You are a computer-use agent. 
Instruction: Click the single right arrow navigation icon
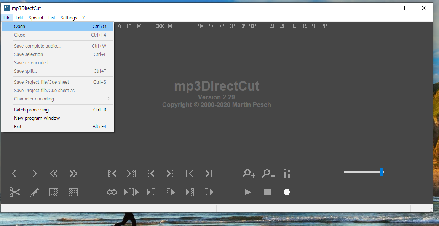[35, 174]
